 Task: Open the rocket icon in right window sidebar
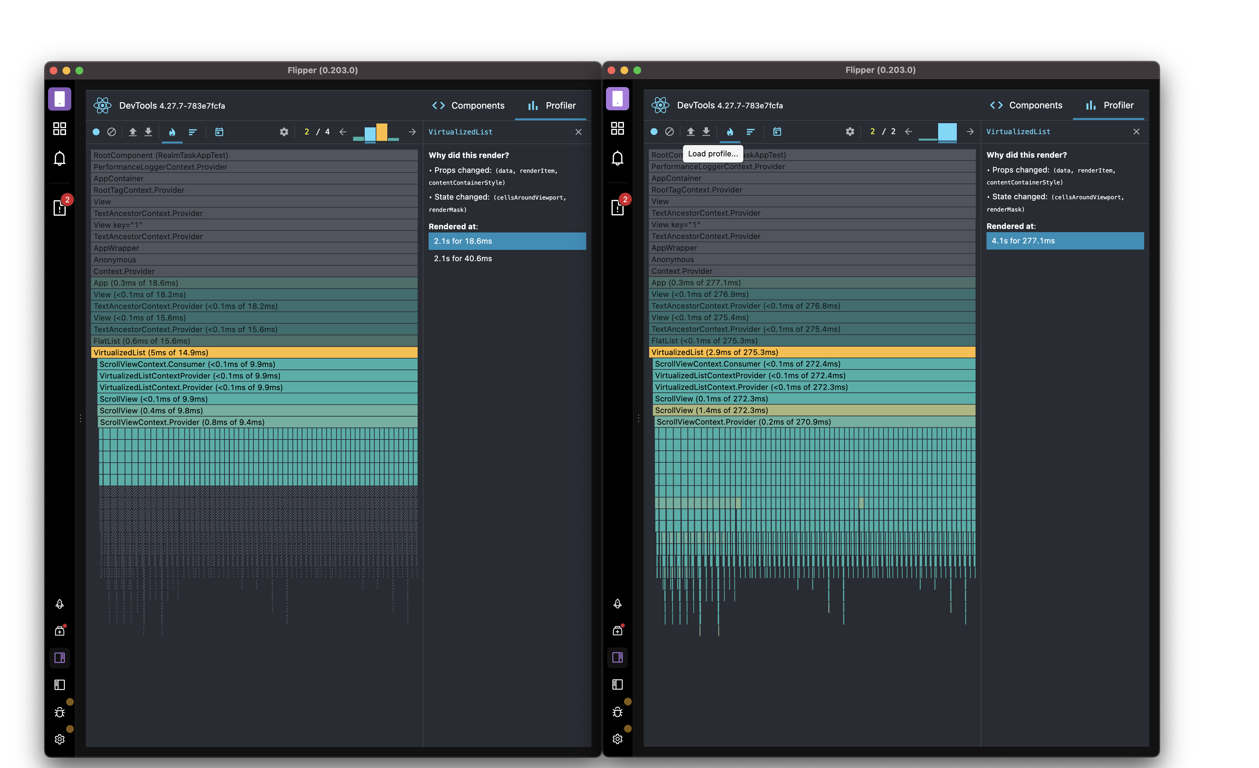(617, 604)
